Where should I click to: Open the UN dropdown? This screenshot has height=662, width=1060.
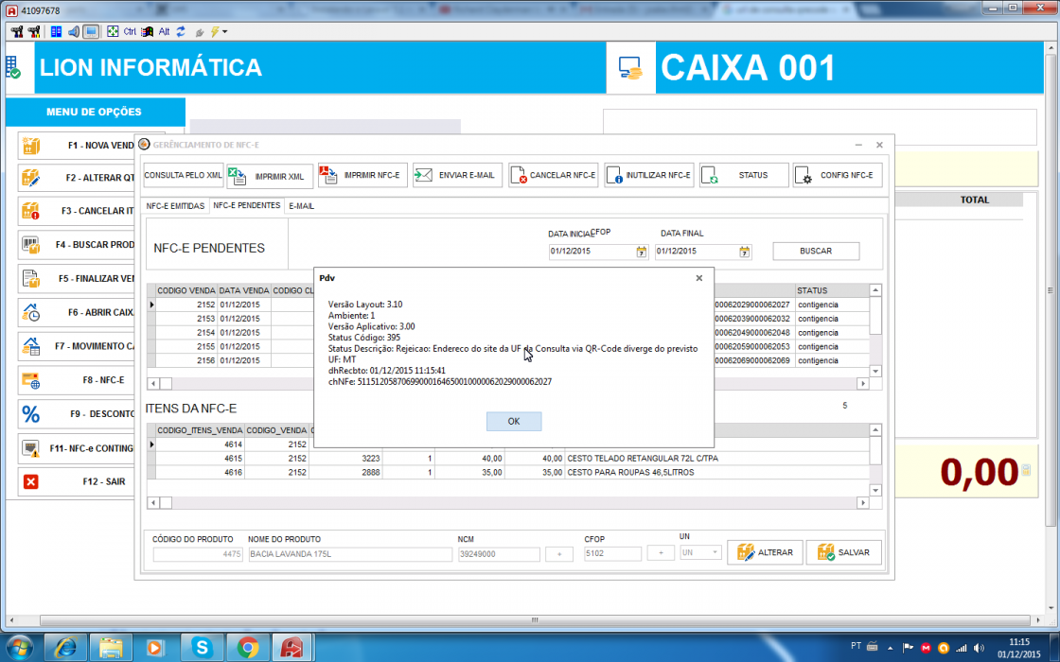(715, 552)
